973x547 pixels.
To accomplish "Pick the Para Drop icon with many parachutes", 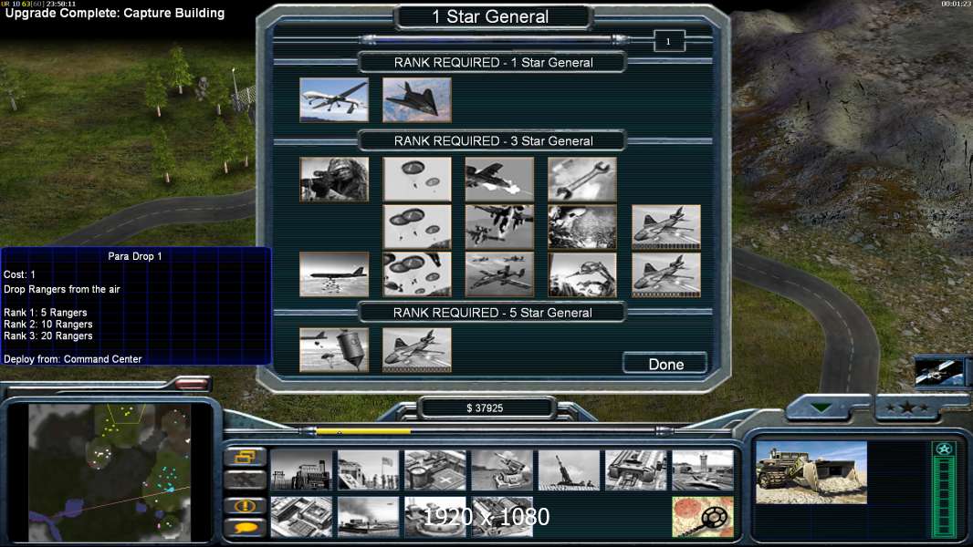I will tap(417, 274).
